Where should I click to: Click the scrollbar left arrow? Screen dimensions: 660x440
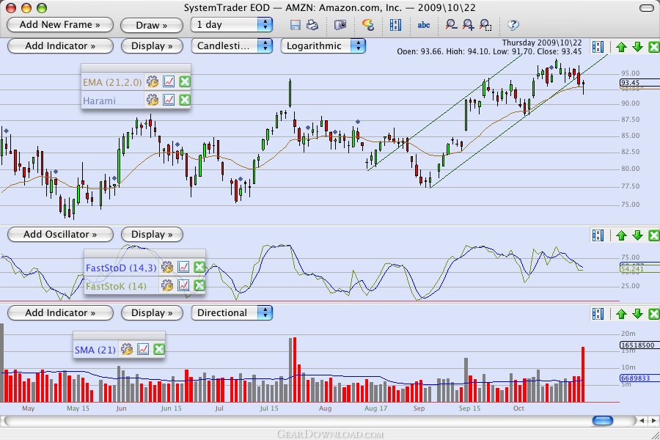click(x=642, y=420)
